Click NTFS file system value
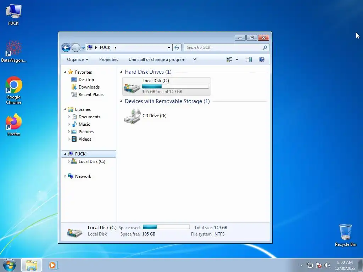The width and height of the screenshot is (363, 272). click(219, 234)
